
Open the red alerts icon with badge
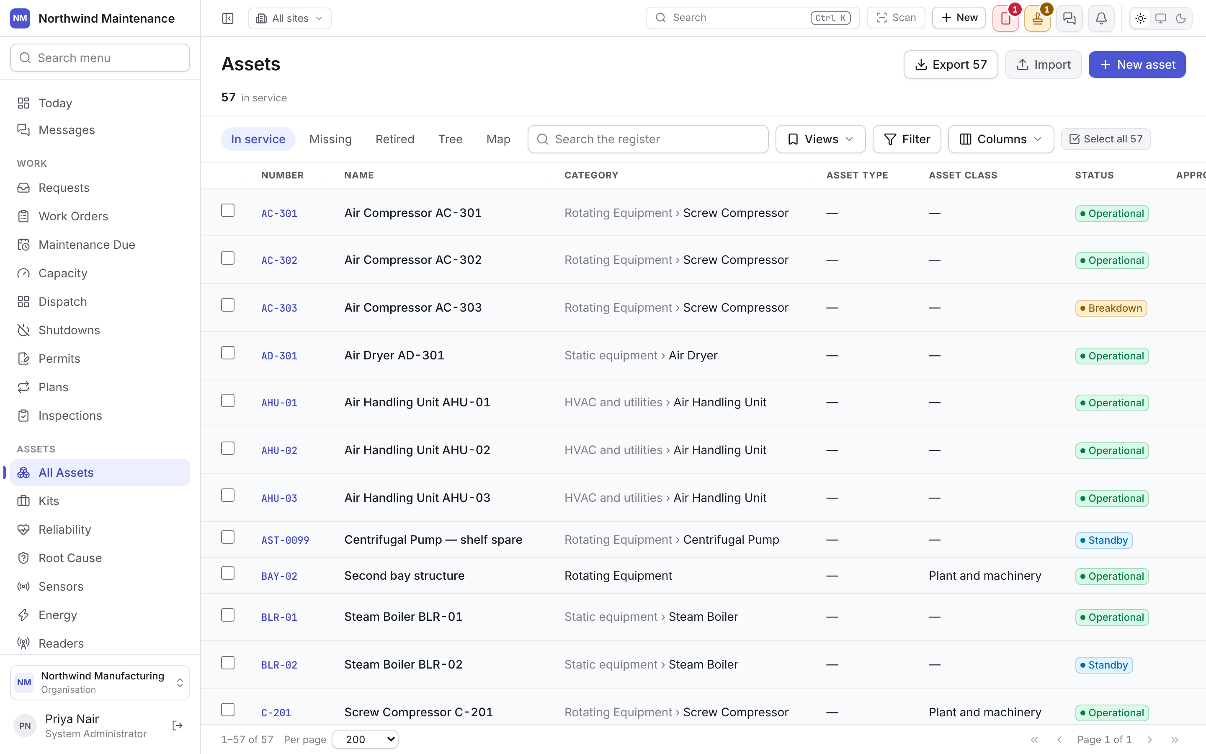click(x=1006, y=18)
